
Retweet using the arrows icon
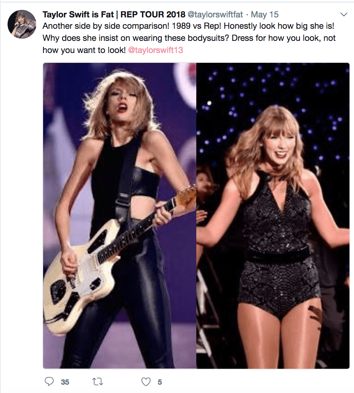pos(98,382)
